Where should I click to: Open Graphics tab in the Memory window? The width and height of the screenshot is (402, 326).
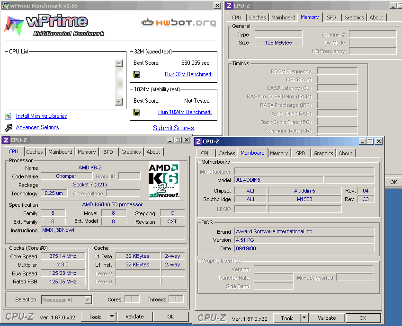tap(354, 18)
